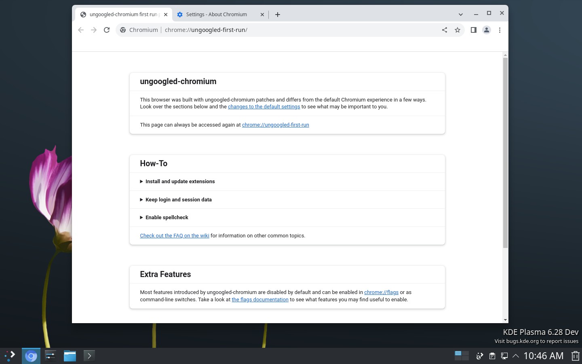Open the trash icon in the panel
582x364 pixels.
[575, 356]
